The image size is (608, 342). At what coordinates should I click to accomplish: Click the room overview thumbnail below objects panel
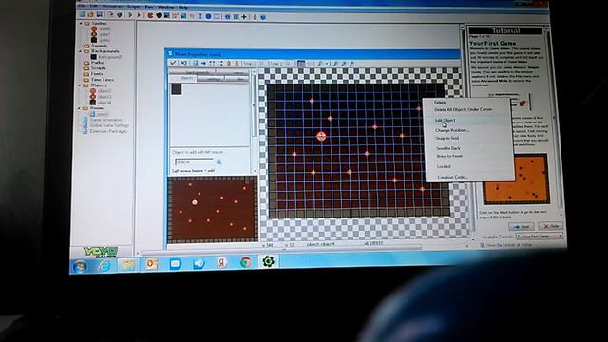pyautogui.click(x=213, y=209)
